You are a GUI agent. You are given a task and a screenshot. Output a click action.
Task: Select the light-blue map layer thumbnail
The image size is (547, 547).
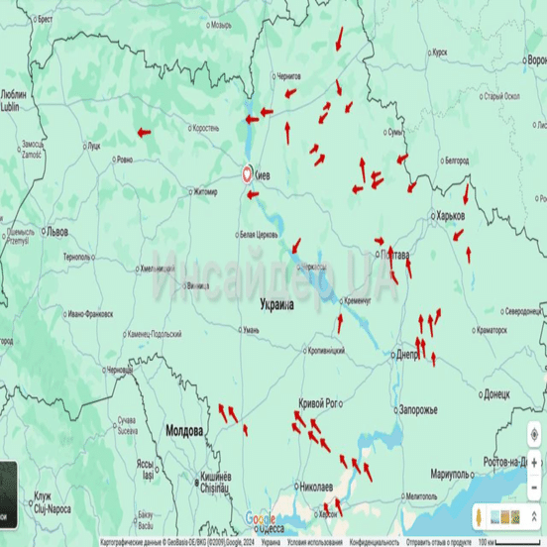coord(494,517)
